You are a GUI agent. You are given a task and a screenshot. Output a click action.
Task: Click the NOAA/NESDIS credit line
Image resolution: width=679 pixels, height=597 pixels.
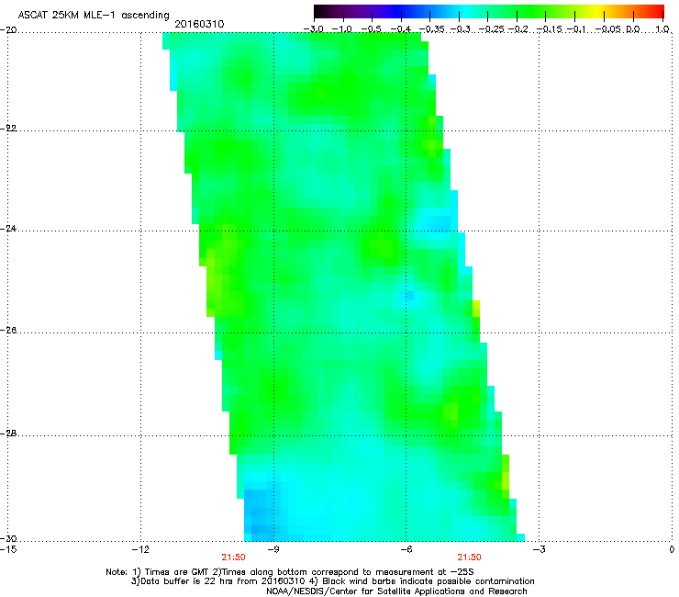[x=396, y=591]
